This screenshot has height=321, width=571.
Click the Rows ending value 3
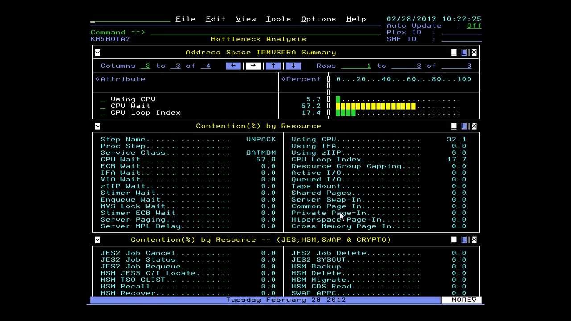406,66
